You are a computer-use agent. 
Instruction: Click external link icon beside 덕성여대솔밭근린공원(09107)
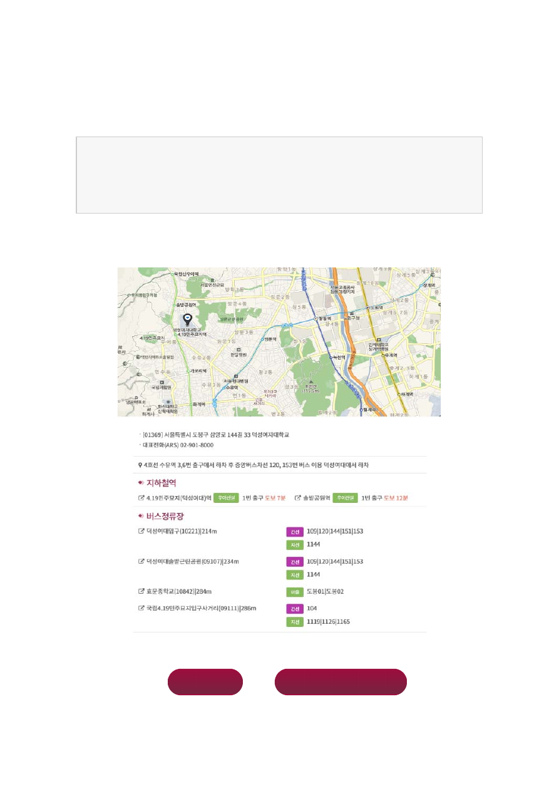[x=141, y=561]
